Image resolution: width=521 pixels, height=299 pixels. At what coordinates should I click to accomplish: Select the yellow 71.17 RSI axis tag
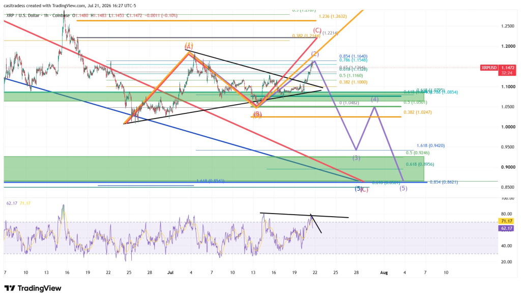coord(506,221)
